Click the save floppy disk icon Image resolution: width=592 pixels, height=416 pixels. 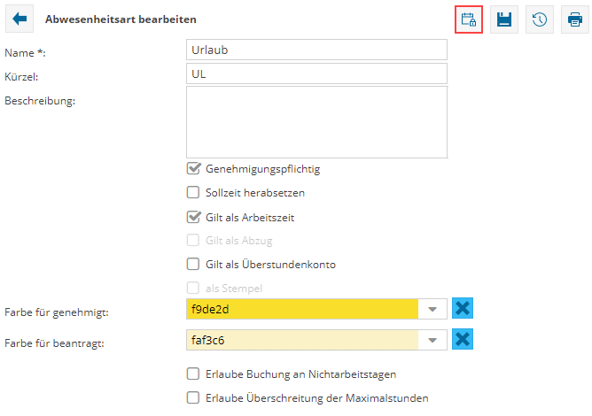tap(504, 19)
